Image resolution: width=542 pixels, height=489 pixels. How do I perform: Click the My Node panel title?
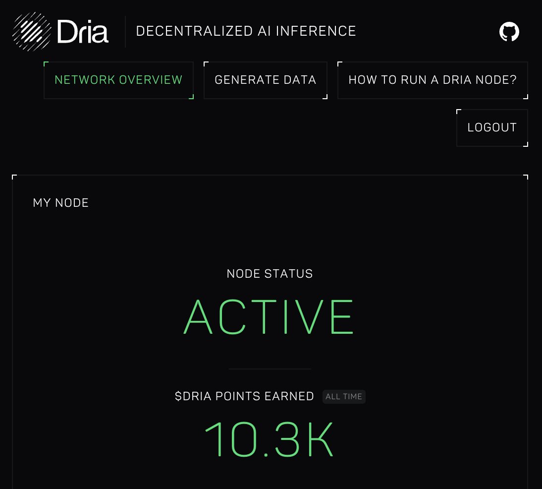coord(61,203)
